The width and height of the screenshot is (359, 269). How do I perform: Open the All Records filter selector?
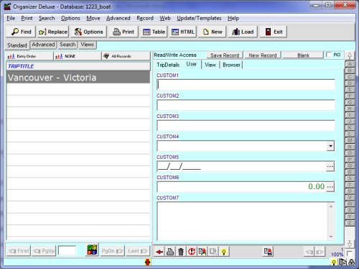126,56
